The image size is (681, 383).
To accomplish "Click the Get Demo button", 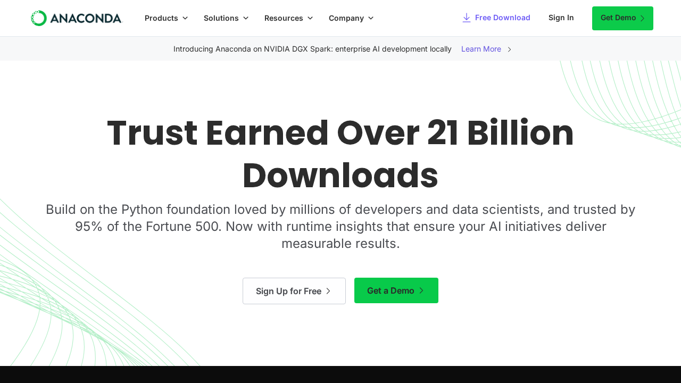I will click(622, 18).
